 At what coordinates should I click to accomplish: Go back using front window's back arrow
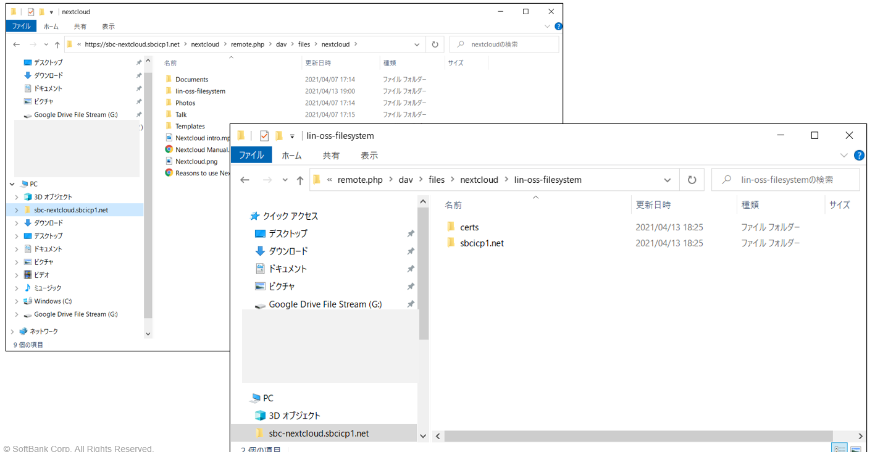pyautogui.click(x=245, y=180)
